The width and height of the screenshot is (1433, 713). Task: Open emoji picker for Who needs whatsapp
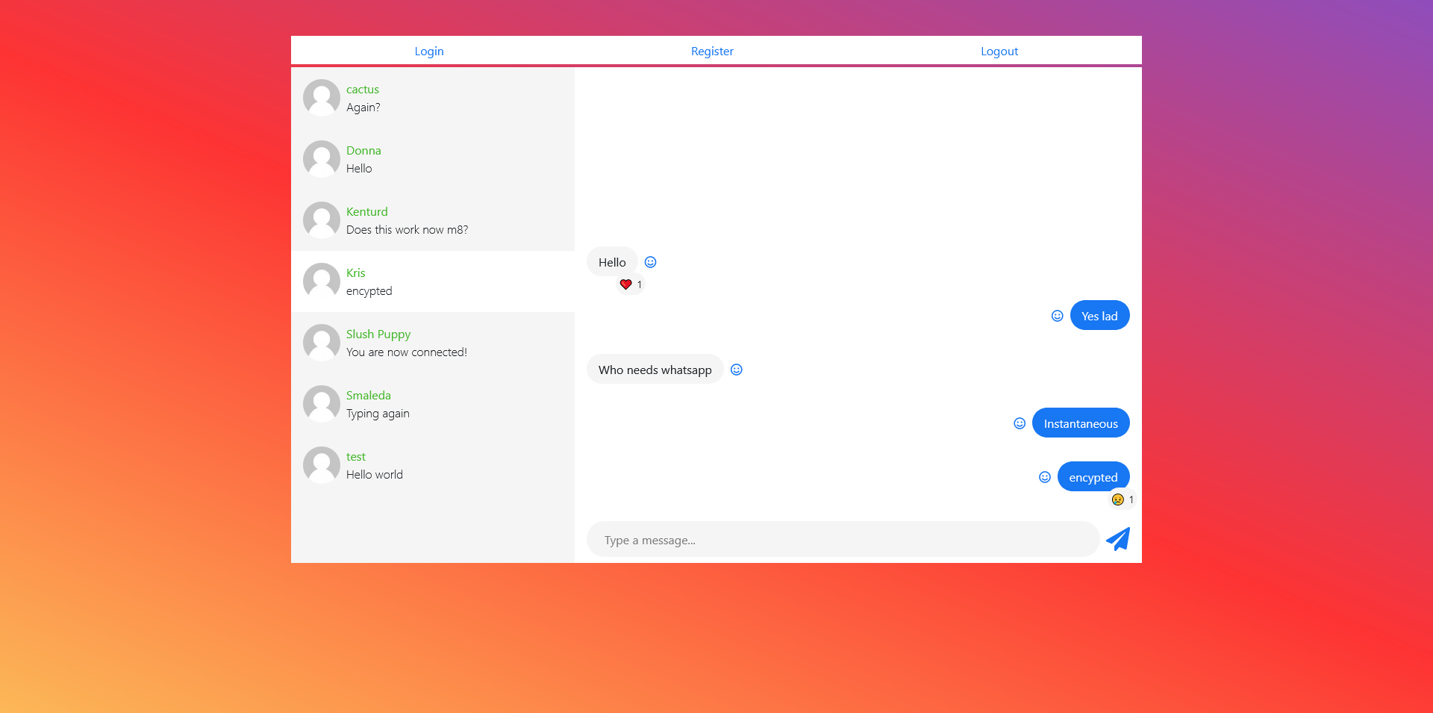[x=736, y=370]
